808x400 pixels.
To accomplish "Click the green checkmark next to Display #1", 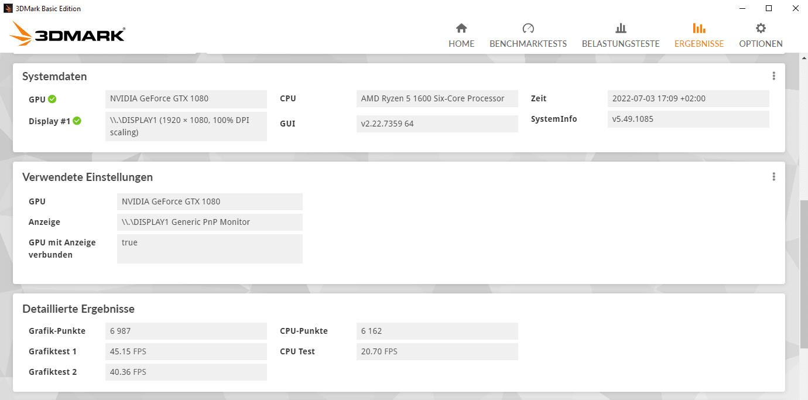I will point(77,121).
